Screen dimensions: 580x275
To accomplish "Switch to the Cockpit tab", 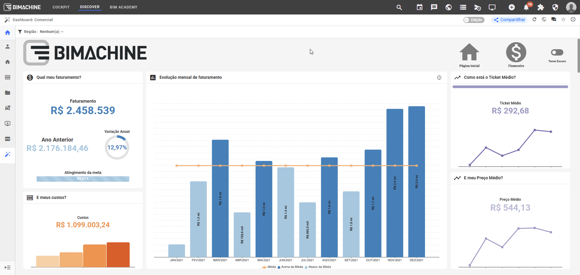I will pos(61,7).
